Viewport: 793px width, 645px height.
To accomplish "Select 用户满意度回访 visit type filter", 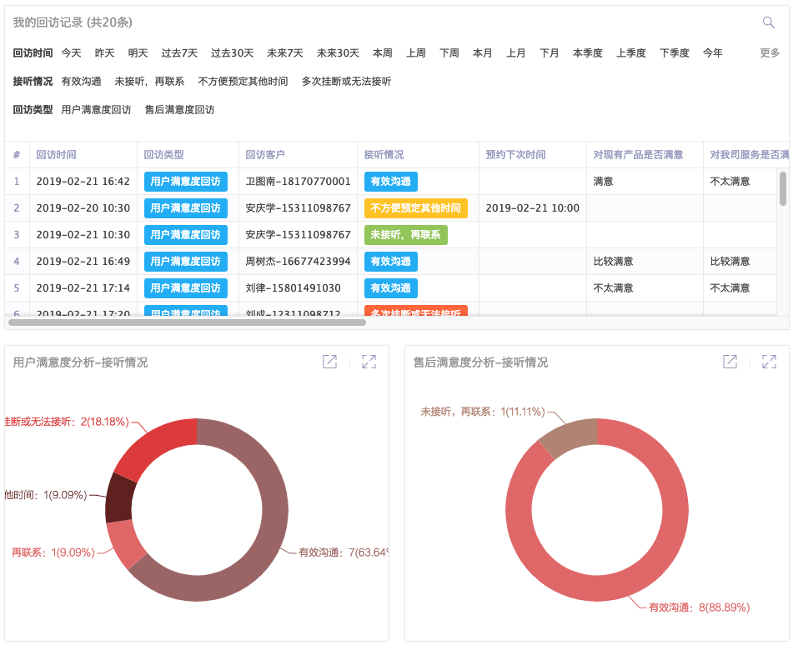I will coord(96,109).
